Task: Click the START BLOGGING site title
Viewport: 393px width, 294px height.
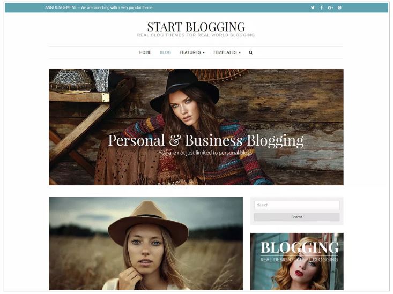Action: tap(196, 27)
